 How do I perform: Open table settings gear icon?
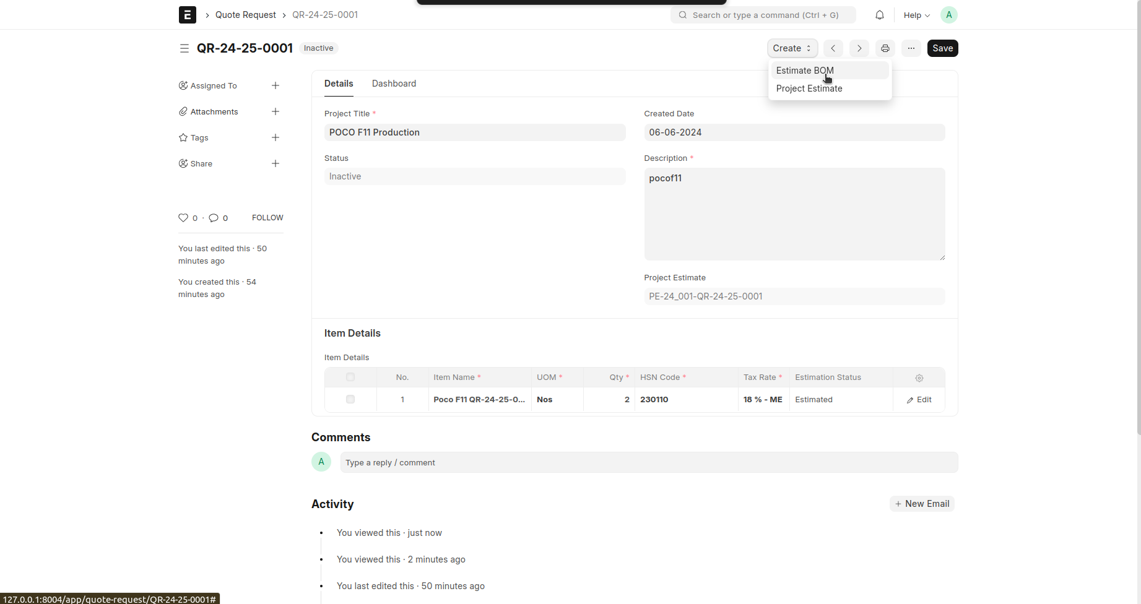click(919, 377)
